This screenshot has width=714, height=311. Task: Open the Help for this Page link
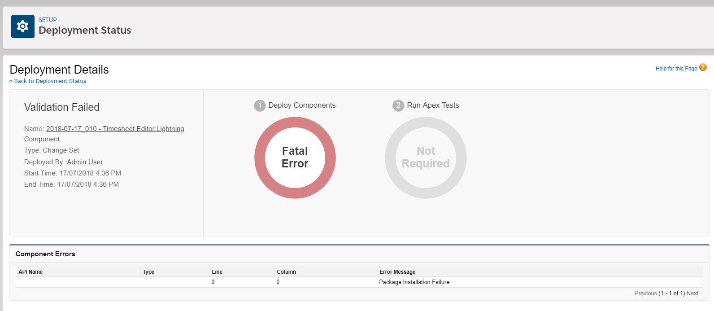[676, 69]
